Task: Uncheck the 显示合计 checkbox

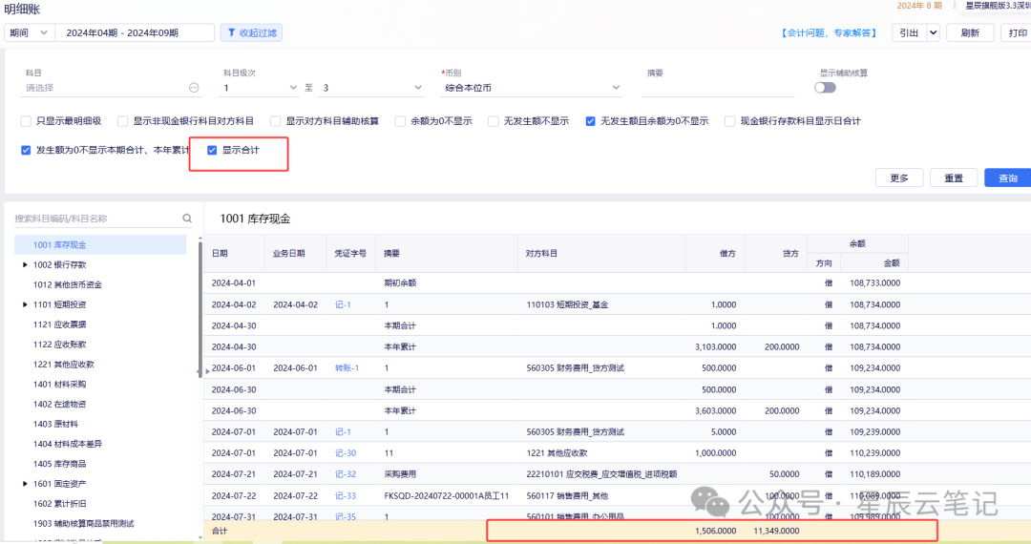Action: 212,150
